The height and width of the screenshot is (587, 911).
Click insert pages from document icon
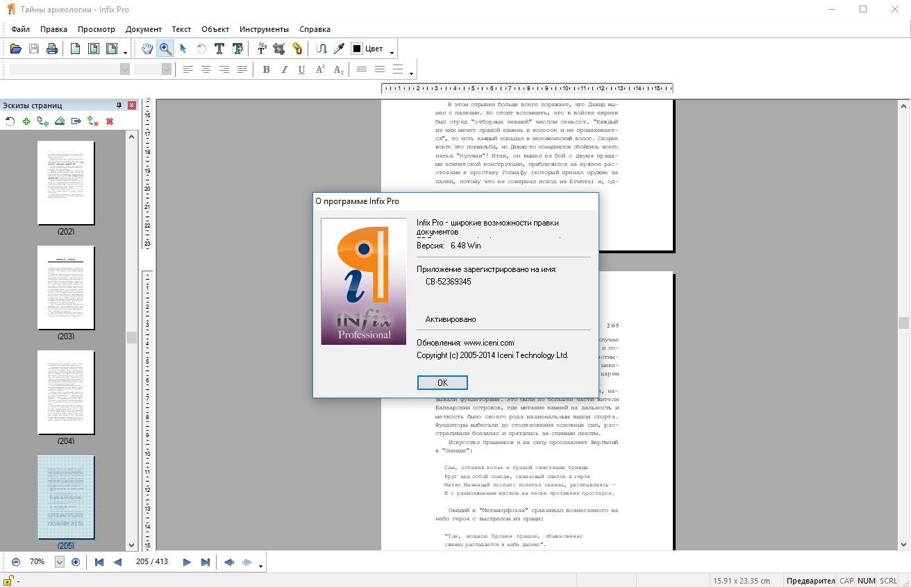click(43, 121)
